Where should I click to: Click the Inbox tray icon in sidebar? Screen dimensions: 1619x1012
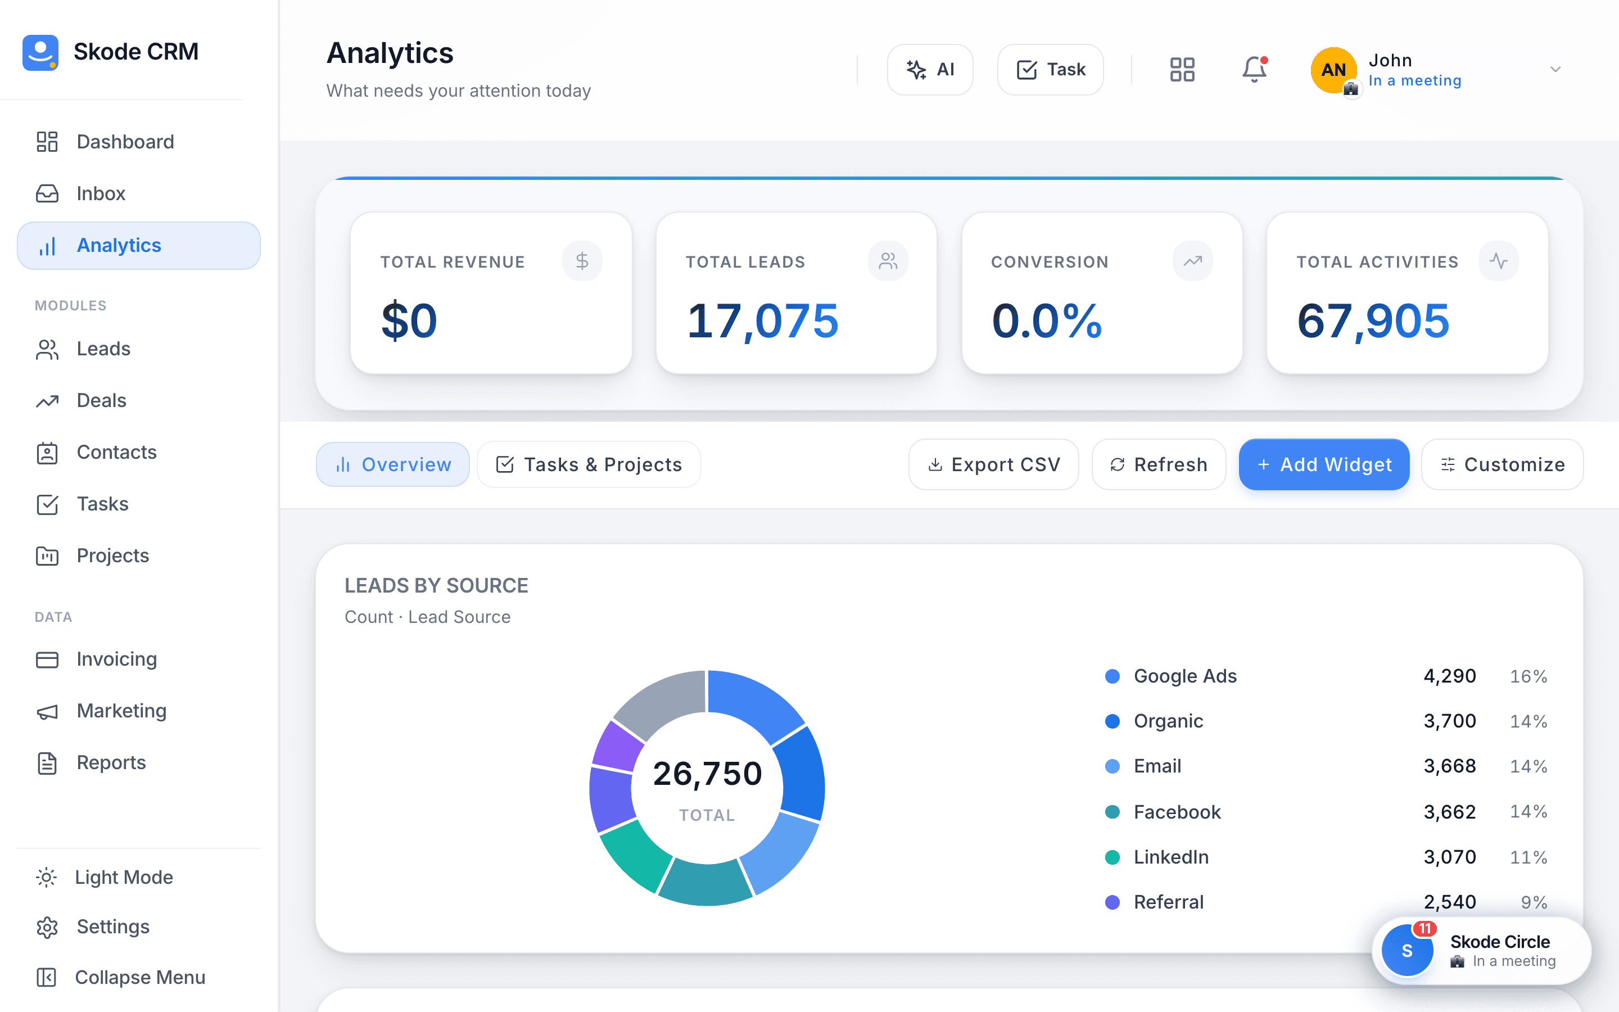[47, 193]
